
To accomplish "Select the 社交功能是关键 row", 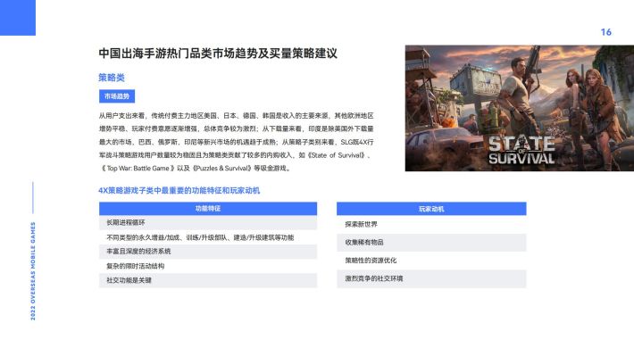I will pyautogui.click(x=208, y=280).
